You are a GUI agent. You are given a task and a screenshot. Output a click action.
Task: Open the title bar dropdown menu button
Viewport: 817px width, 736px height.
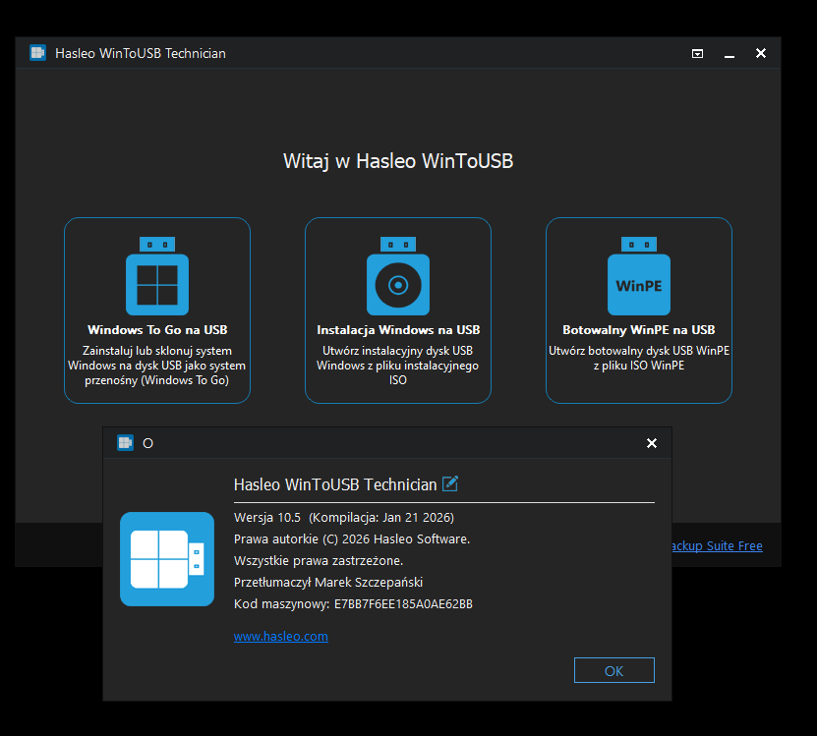697,53
